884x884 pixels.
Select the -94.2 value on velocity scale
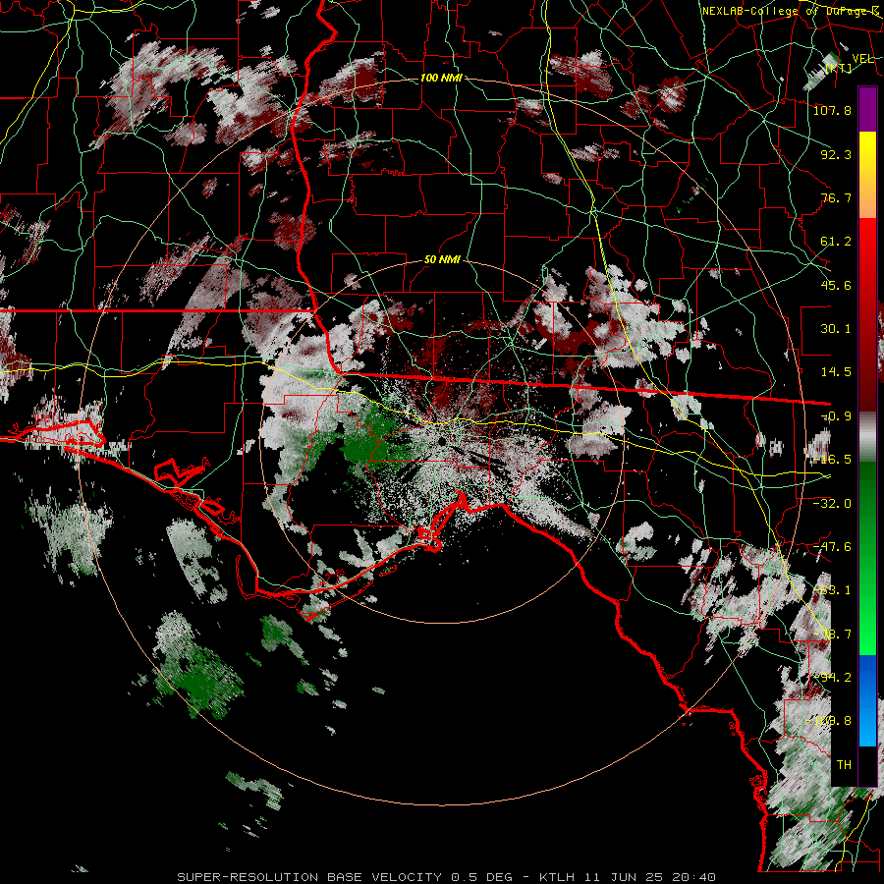coord(832,678)
